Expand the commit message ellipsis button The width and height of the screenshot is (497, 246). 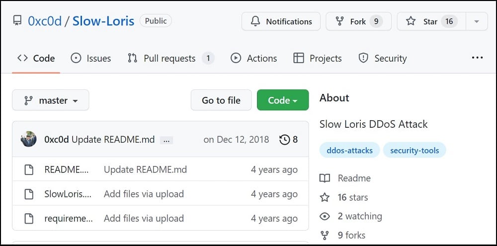point(166,140)
